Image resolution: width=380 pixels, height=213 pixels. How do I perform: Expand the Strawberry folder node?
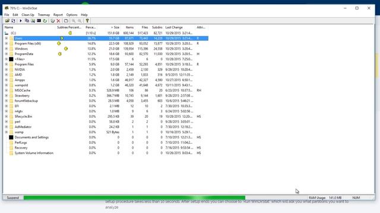[7, 96]
